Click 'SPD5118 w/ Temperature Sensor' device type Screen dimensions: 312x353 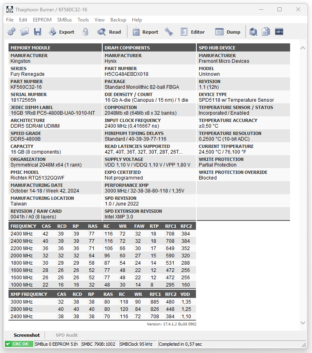click(236, 100)
